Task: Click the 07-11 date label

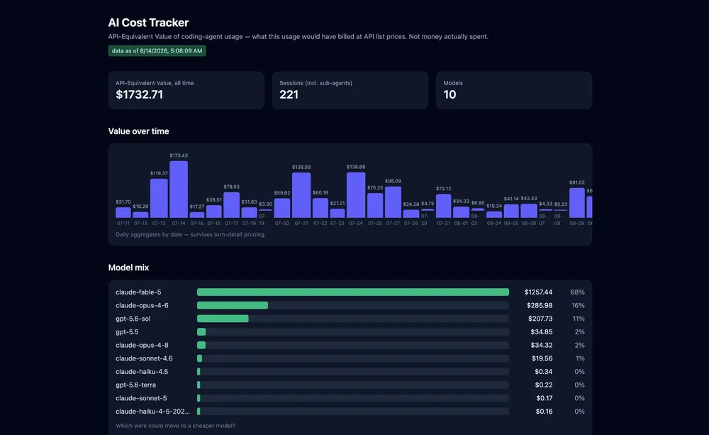Action: (123, 223)
